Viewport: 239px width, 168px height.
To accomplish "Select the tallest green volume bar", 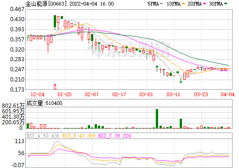I will coord(157,119).
